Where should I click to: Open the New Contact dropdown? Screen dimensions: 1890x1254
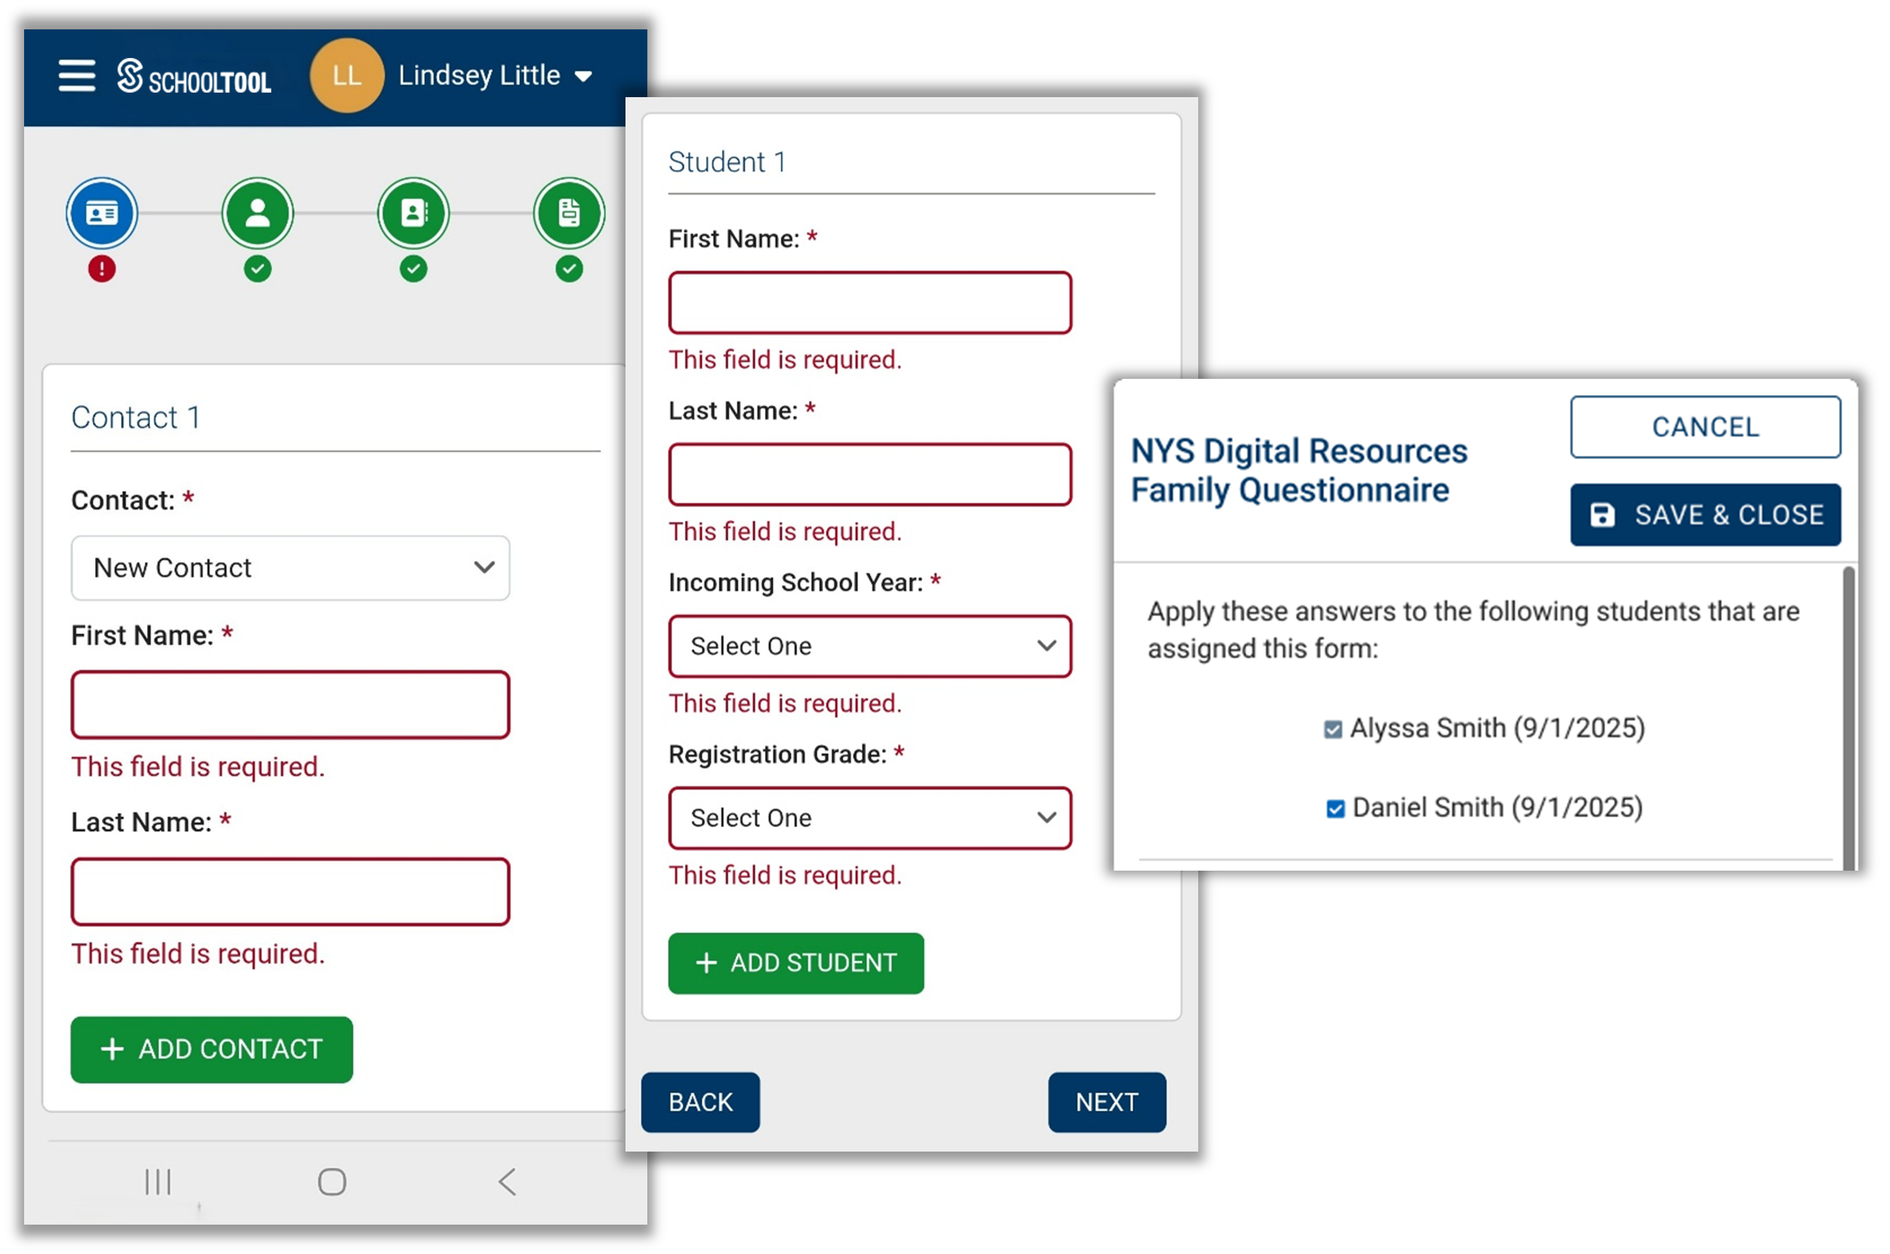[x=289, y=568]
